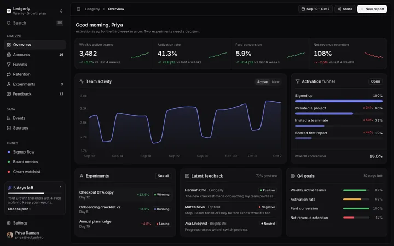Click the Activation funnel filter icon

[x=298, y=81]
